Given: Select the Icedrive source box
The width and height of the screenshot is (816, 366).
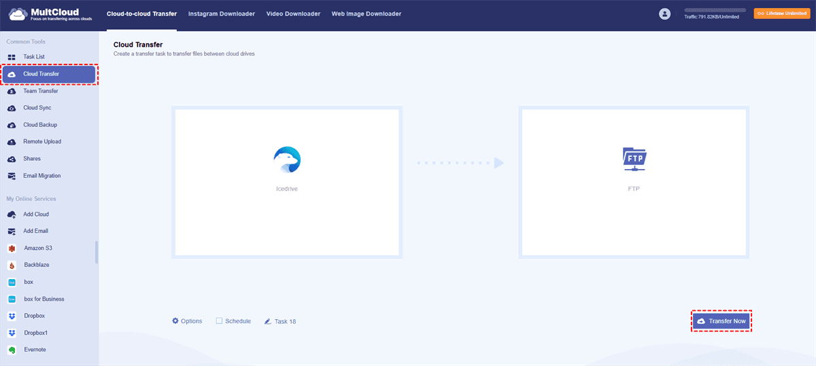Looking at the screenshot, I should pos(287,182).
